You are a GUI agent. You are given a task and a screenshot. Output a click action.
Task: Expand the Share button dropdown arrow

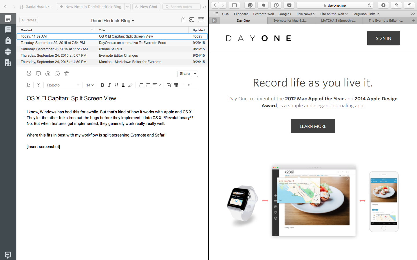[195, 74]
